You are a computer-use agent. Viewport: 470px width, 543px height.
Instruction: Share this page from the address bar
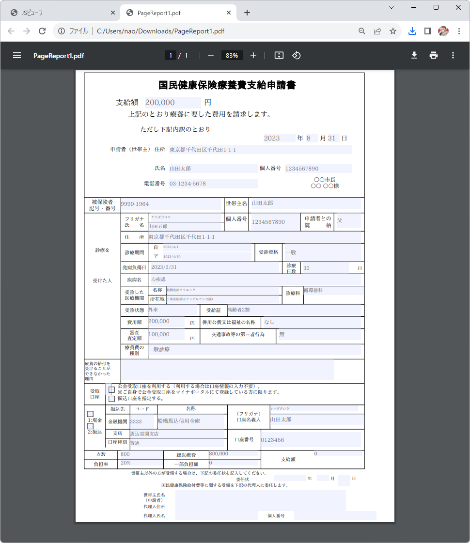[377, 31]
